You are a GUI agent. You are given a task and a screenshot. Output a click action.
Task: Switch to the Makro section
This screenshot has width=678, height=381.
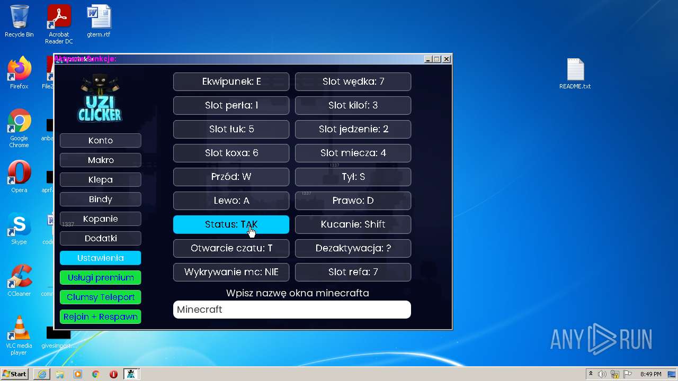101,160
